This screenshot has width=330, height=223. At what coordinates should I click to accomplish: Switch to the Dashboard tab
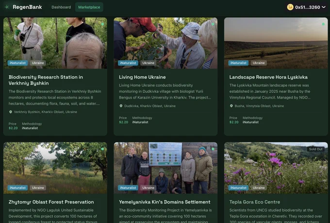(x=61, y=7)
